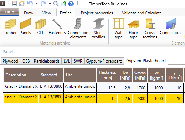Image resolution: width=185 pixels, height=140 pixels.
Task: Open the File menu
Action: [x=10, y=12]
